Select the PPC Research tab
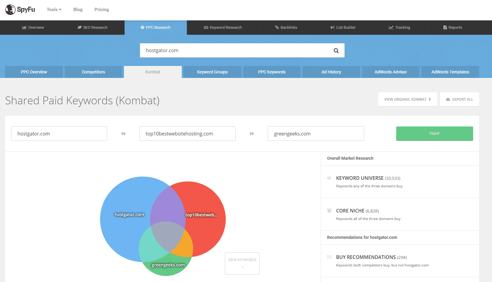 point(156,28)
